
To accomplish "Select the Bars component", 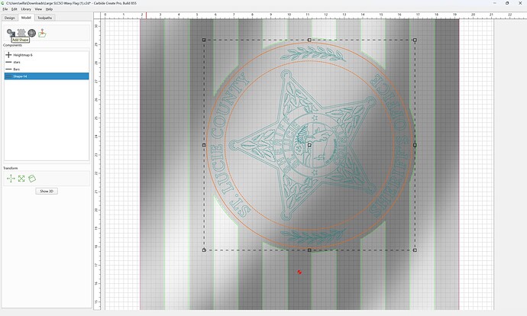I will click(47, 69).
